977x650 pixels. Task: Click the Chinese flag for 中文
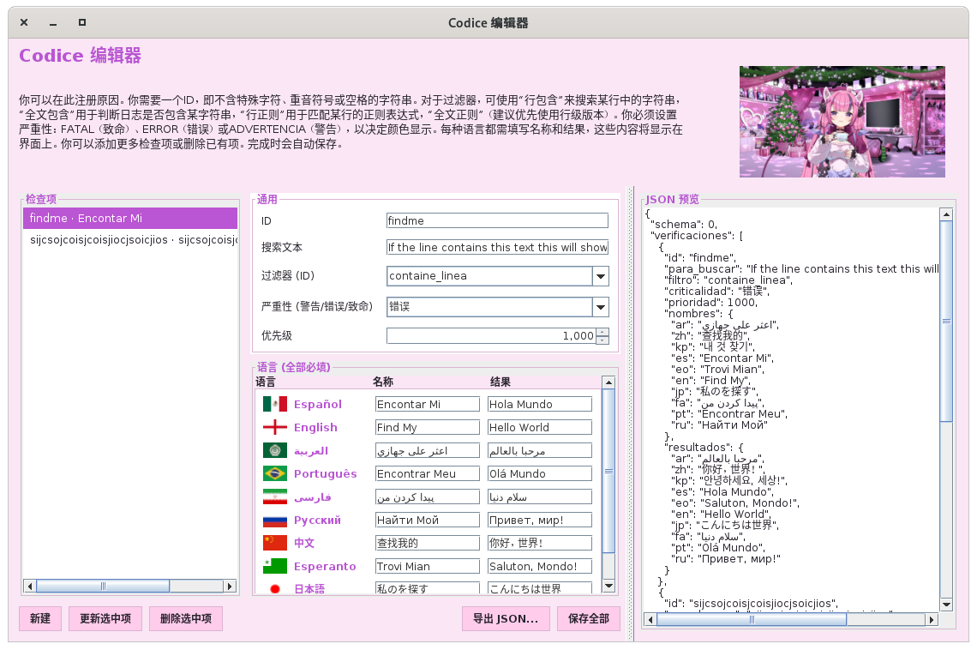[274, 543]
